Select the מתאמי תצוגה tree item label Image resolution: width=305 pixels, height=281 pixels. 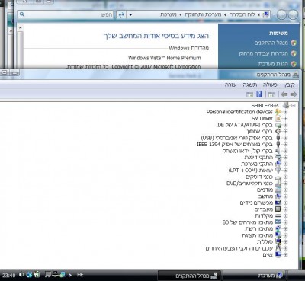pos(258,235)
